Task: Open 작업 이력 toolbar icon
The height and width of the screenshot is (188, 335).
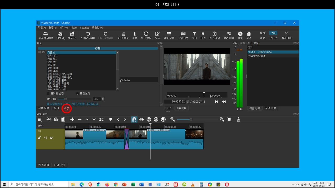Action: 229,36
